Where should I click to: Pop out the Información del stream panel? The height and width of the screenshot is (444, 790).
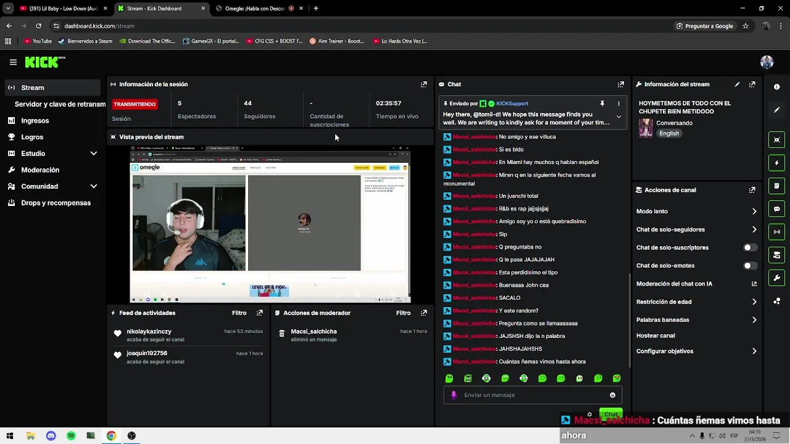pyautogui.click(x=752, y=84)
